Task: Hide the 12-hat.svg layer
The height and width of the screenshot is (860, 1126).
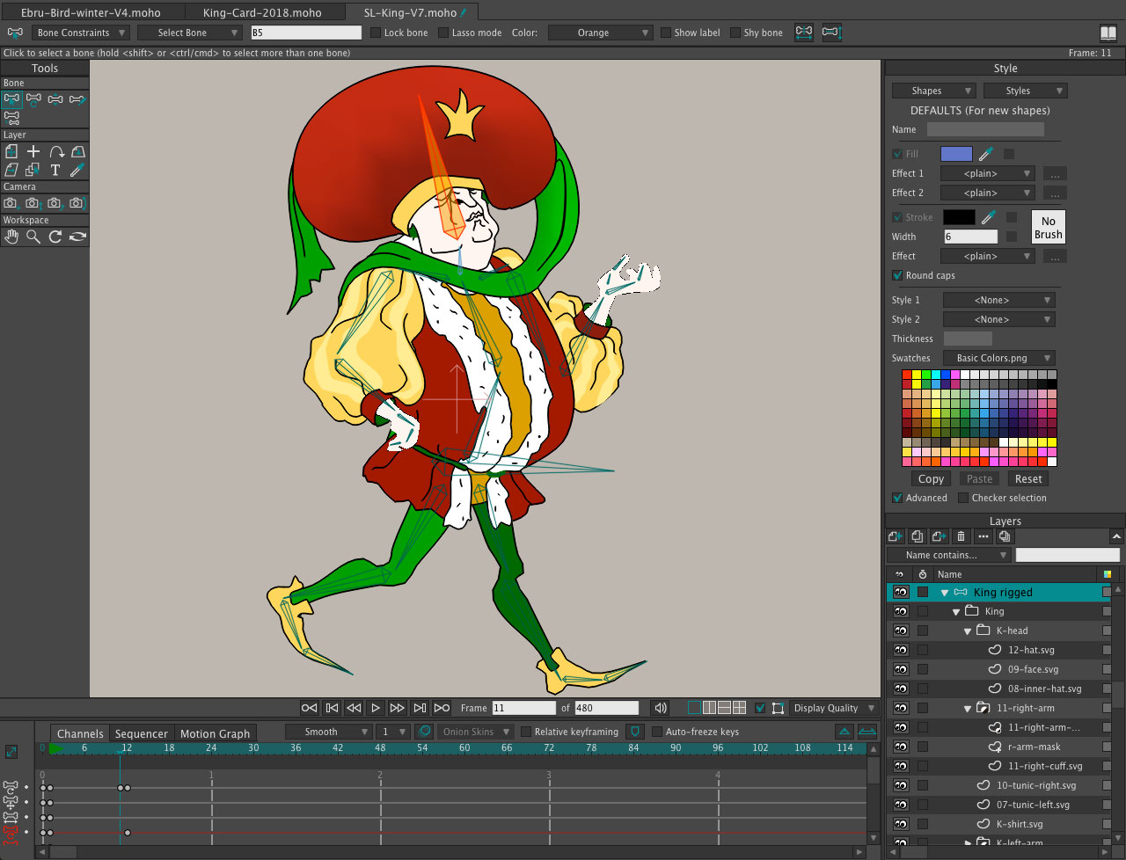Action: (901, 650)
